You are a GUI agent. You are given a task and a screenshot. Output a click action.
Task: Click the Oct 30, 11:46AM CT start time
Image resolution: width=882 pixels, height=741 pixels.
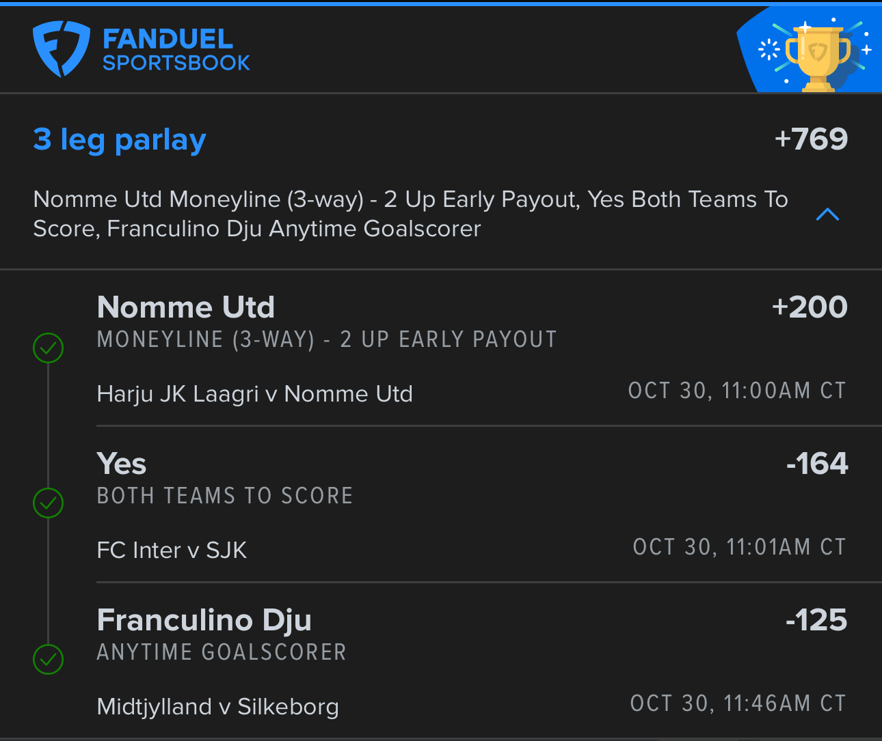(x=738, y=703)
